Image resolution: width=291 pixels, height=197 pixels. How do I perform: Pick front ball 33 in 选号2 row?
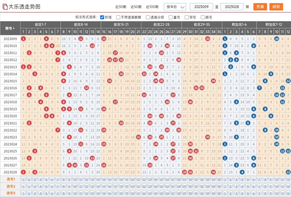[208, 186]
